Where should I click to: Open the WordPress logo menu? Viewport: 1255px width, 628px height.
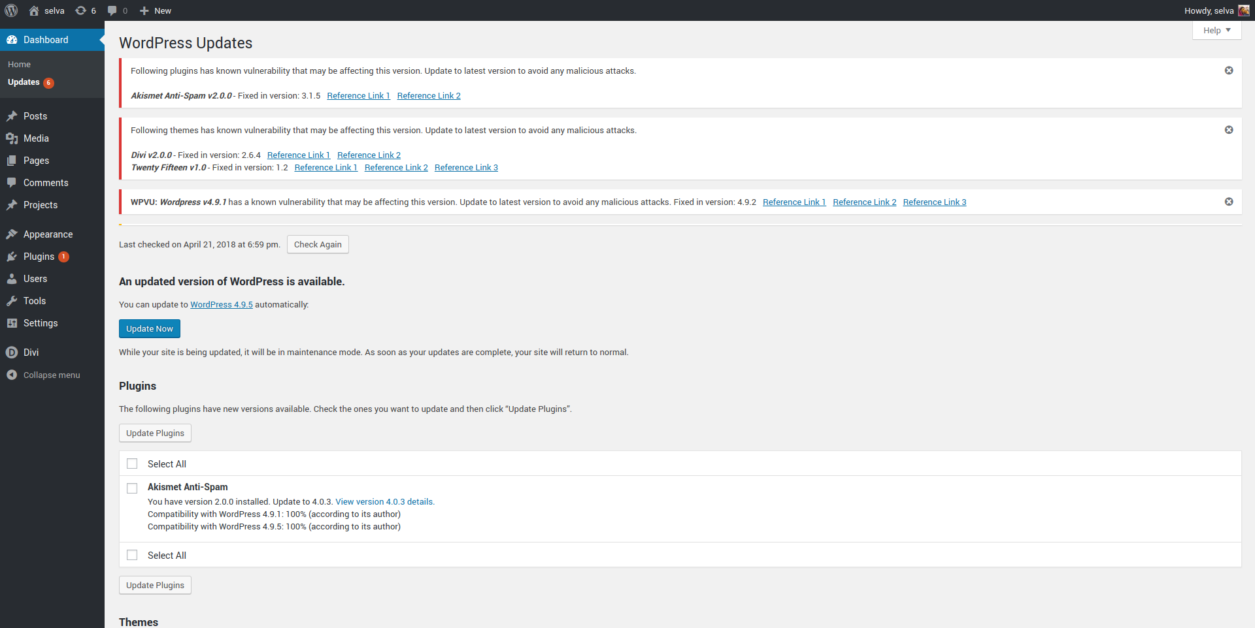[x=11, y=10]
